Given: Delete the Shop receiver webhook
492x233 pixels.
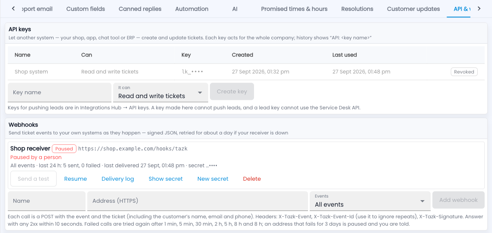Looking at the screenshot, I should [252, 179].
